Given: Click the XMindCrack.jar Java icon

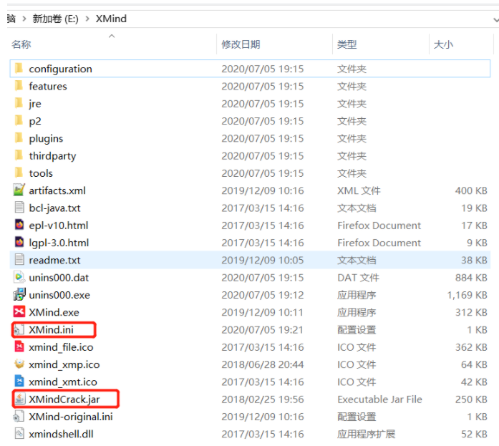Looking at the screenshot, I should point(19,399).
